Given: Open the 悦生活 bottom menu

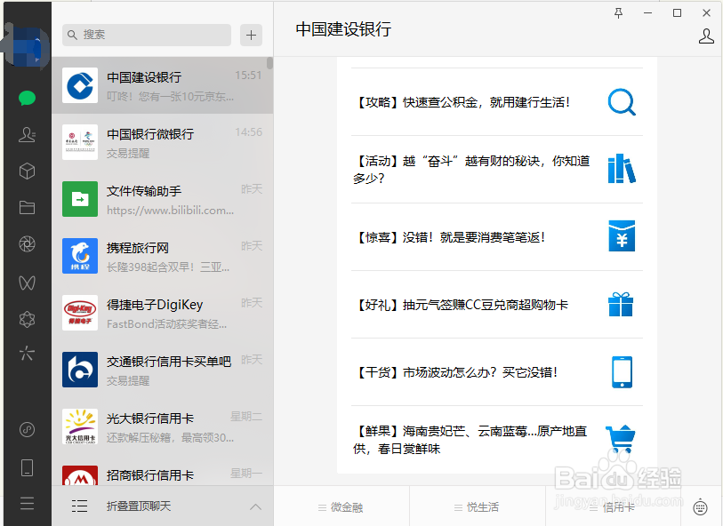Looking at the screenshot, I should tap(477, 507).
